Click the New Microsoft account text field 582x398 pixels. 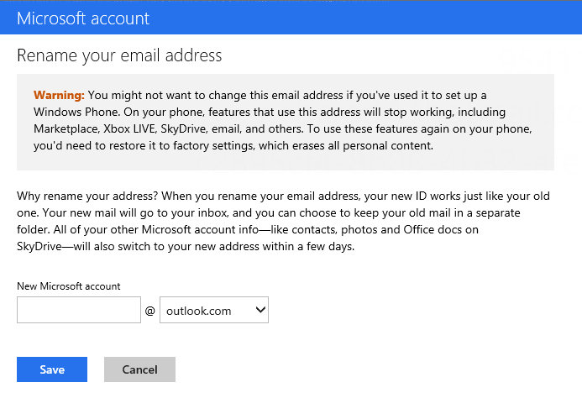click(x=78, y=311)
